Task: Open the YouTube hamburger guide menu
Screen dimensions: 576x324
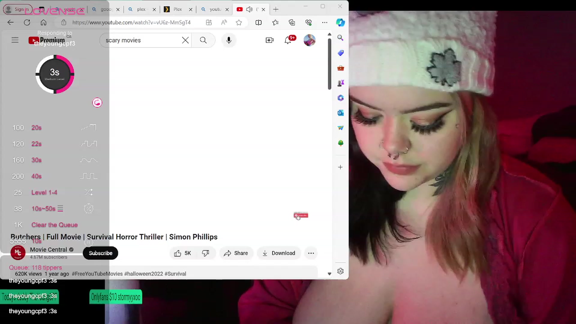Action: tap(15, 40)
